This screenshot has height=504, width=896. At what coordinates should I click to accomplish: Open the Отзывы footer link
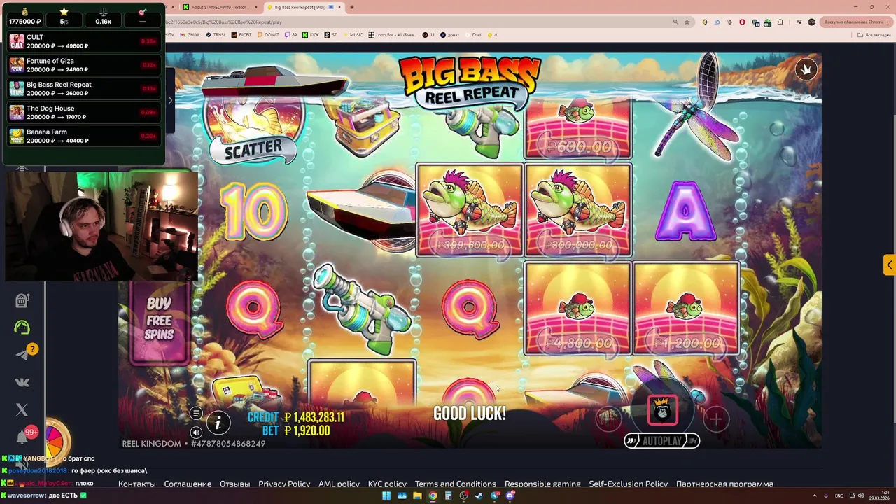click(x=234, y=484)
